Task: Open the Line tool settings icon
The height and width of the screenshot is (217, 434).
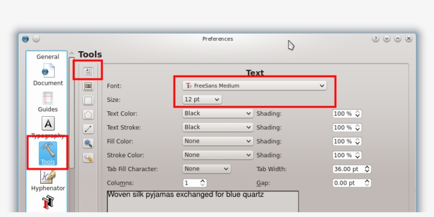Action: pyautogui.click(x=88, y=129)
